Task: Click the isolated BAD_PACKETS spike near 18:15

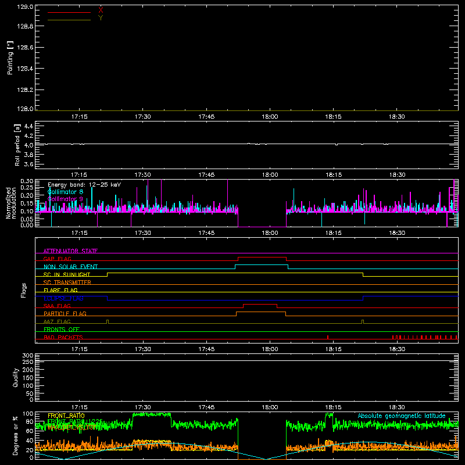Action: (328, 337)
